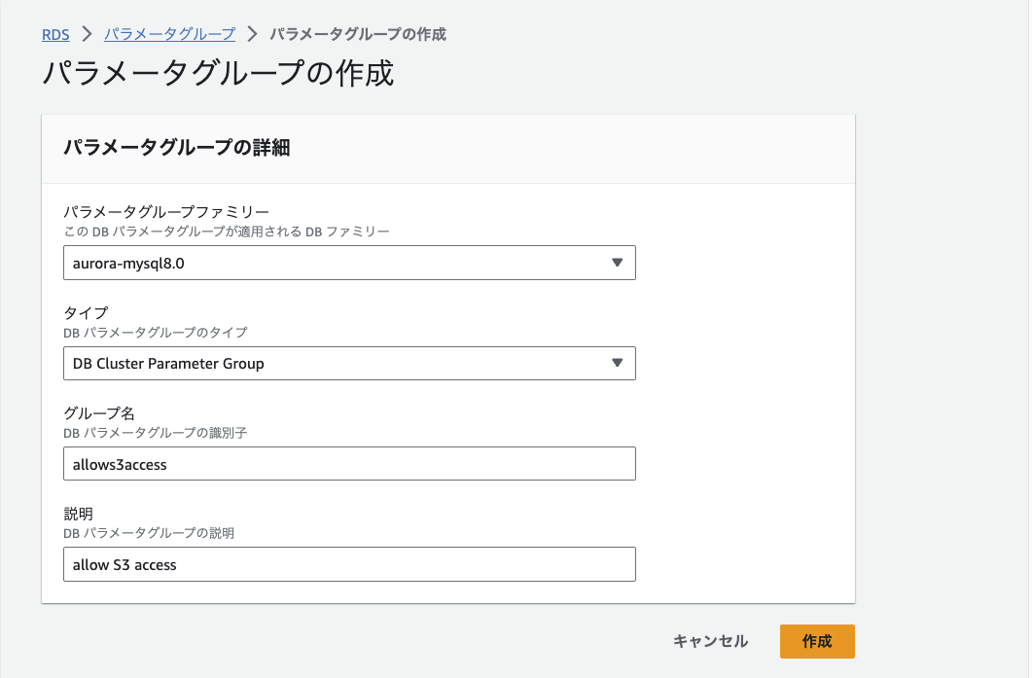Click the RDS breadcrumb link

pos(55,34)
